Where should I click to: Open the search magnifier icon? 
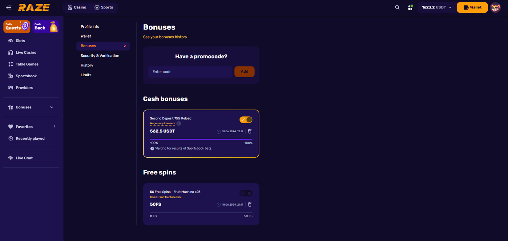coord(397,7)
